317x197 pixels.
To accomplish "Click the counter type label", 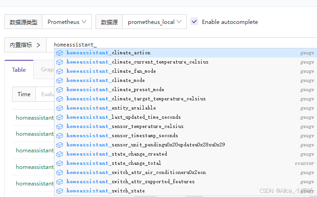I will click(305, 163).
